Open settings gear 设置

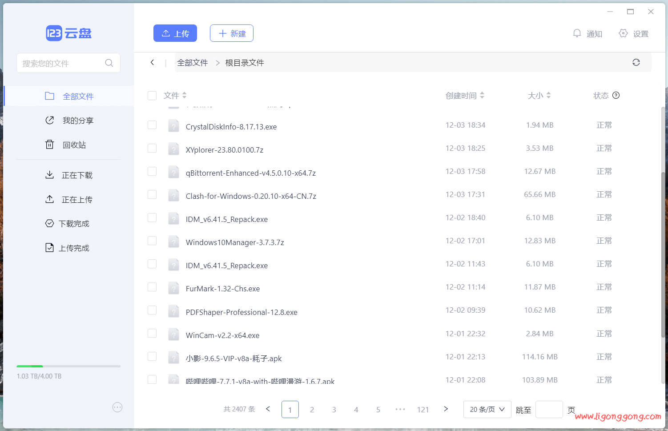633,33
